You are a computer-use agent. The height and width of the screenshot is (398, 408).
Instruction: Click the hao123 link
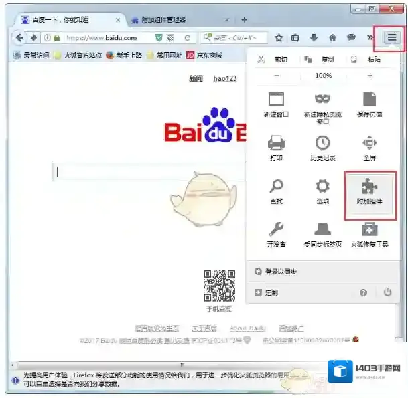point(225,78)
